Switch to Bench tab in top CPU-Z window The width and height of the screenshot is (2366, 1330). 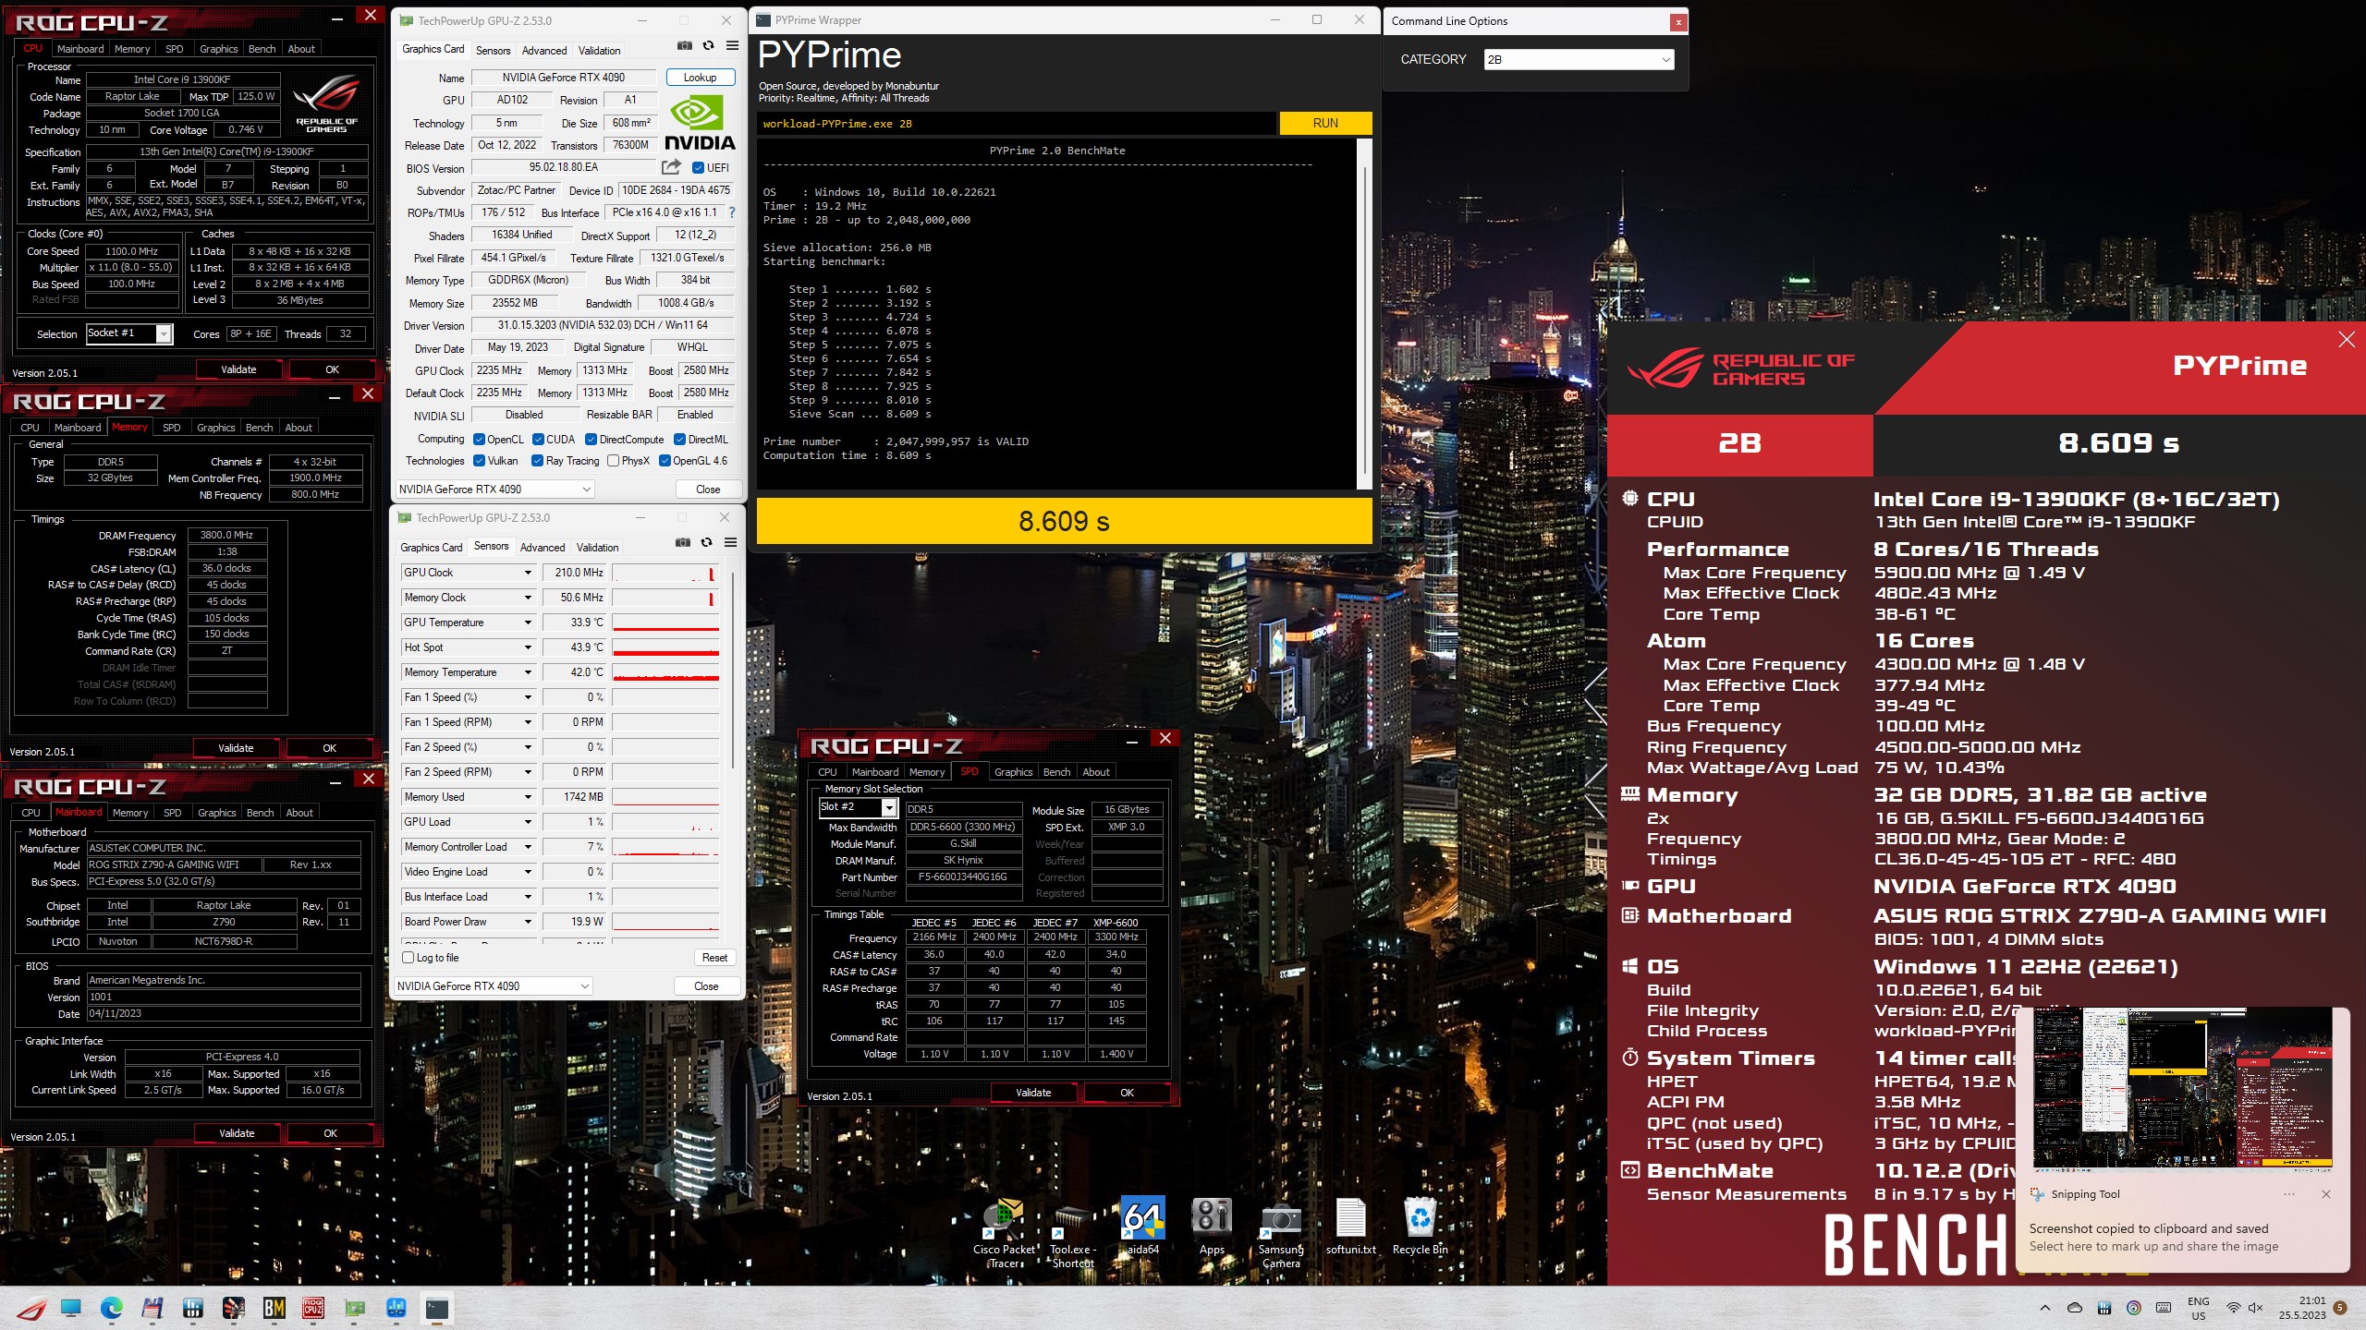[262, 49]
